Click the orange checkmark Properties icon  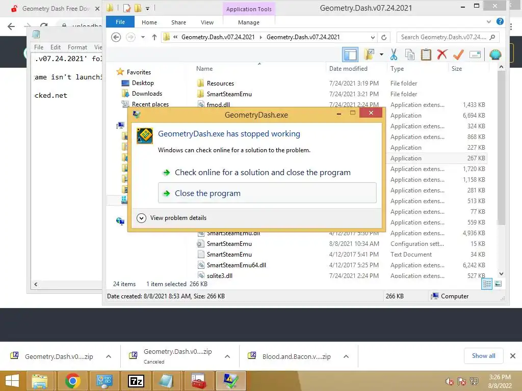458,54
